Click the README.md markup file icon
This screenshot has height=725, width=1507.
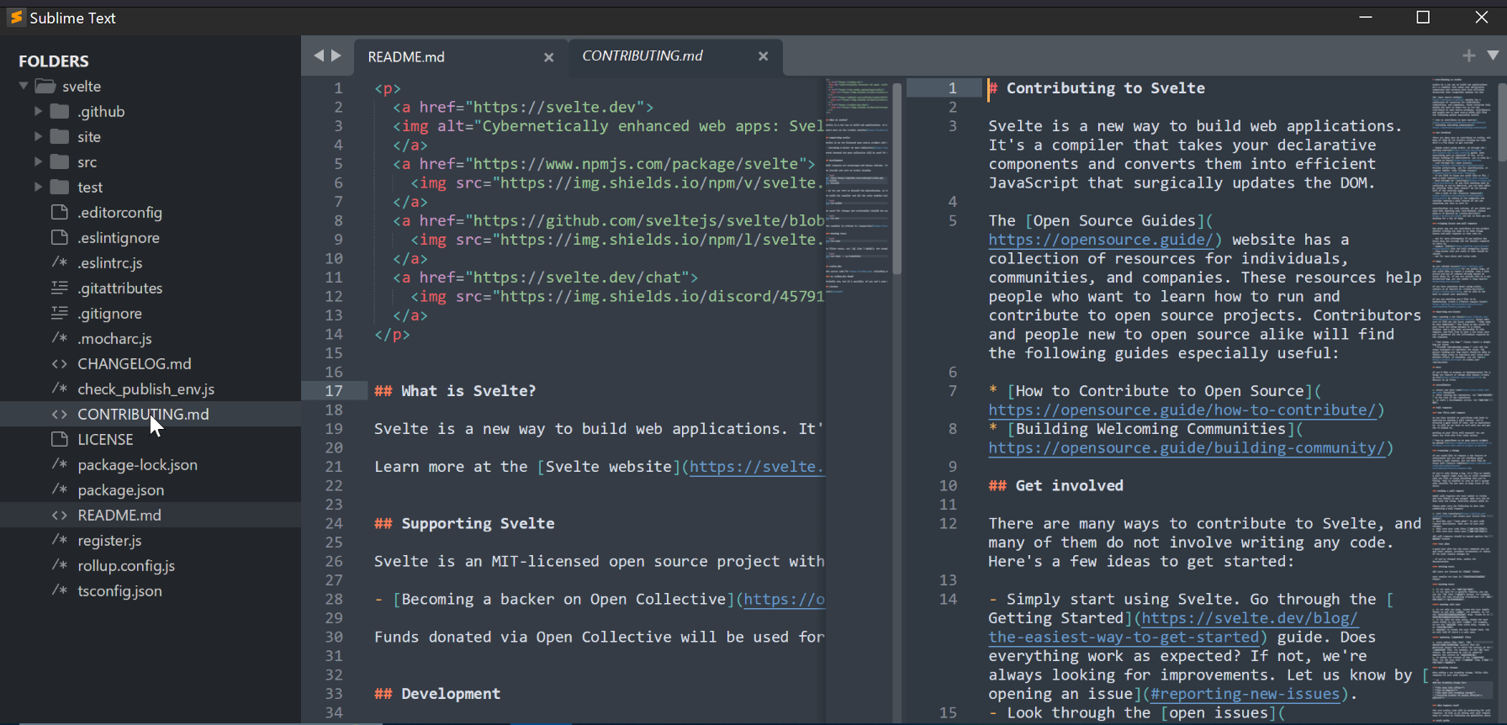pyautogui.click(x=60, y=515)
